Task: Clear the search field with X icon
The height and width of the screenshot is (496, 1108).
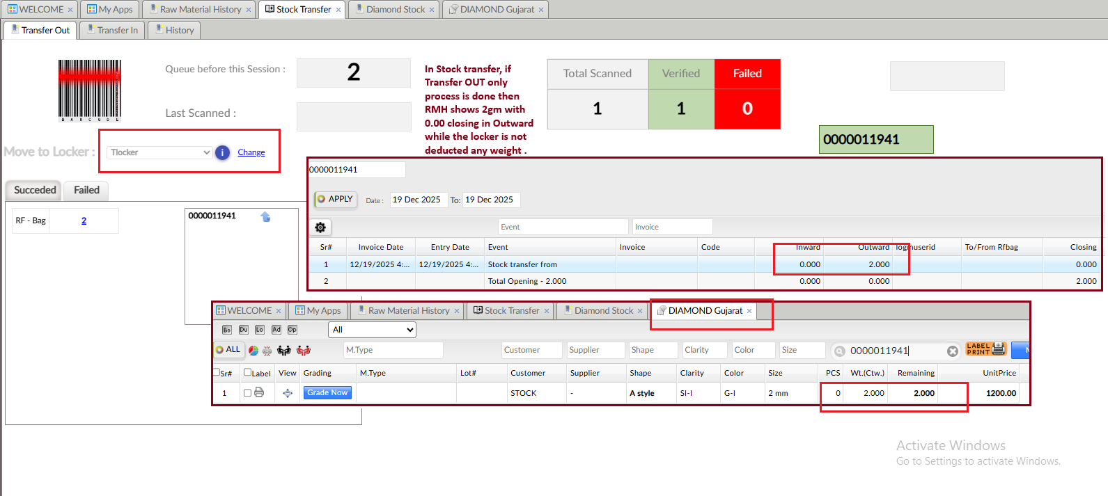Action: point(952,351)
